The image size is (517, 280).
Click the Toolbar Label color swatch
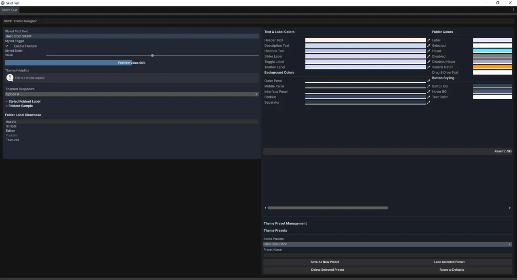point(366,67)
